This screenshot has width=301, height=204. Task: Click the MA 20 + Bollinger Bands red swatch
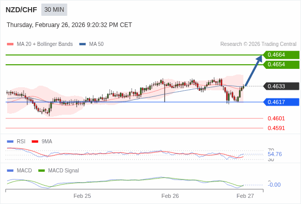point(10,44)
